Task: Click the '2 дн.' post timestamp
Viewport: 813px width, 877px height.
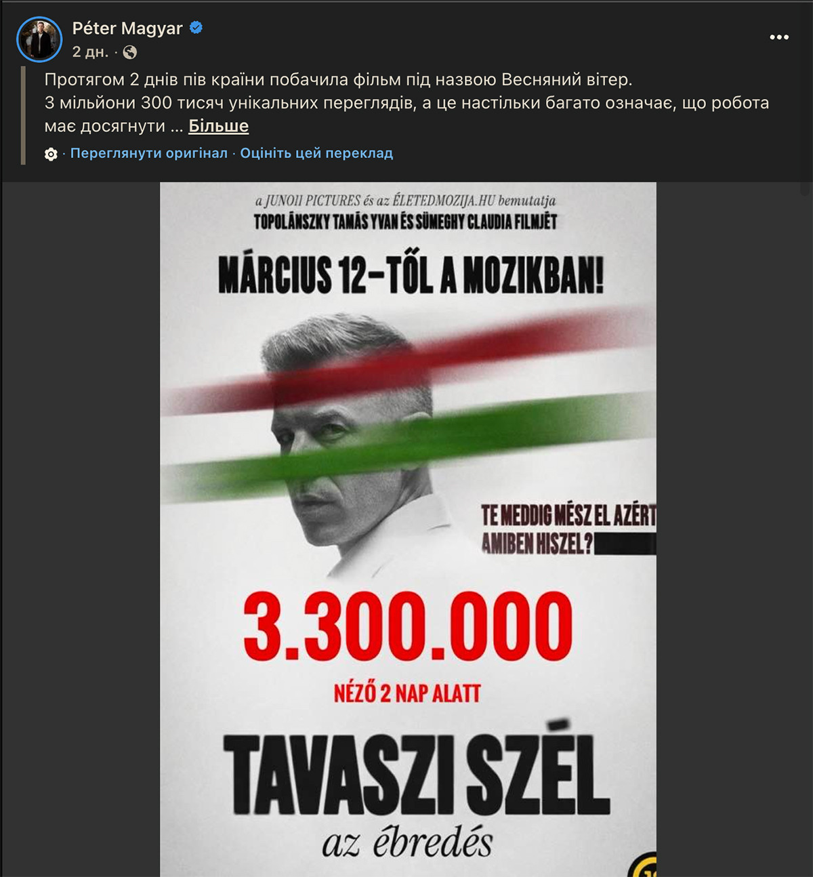Action: [x=90, y=52]
